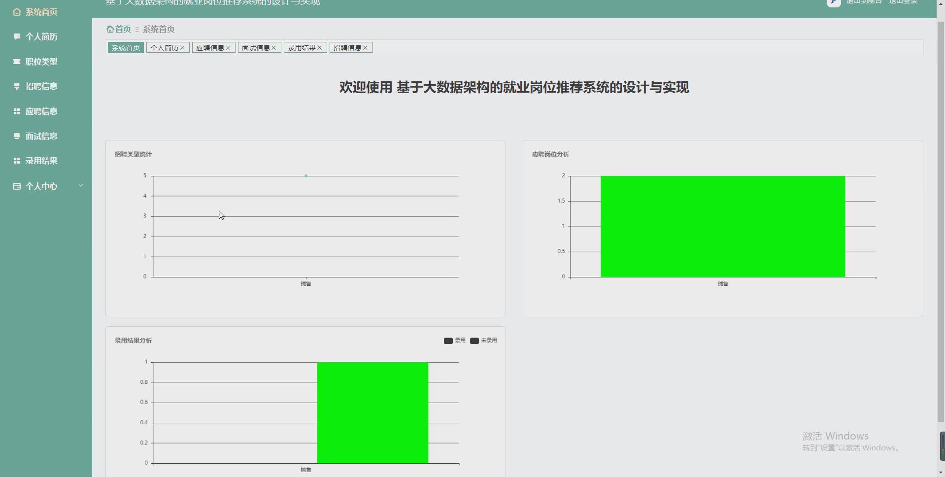This screenshot has width=945, height=477.
Task: Expand the 个人中心 submenu chevron
Action: 81,186
